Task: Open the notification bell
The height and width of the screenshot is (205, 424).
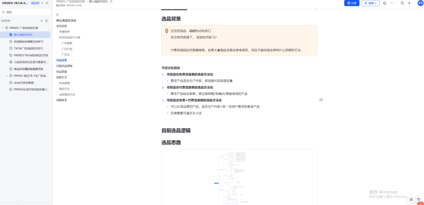Action: 385,3
